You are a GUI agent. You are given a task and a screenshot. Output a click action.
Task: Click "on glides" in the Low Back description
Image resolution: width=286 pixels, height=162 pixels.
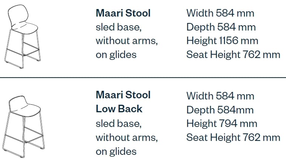116,151
